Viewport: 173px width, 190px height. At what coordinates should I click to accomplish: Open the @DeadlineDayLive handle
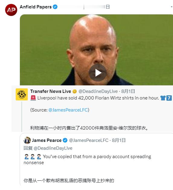pos(98,91)
